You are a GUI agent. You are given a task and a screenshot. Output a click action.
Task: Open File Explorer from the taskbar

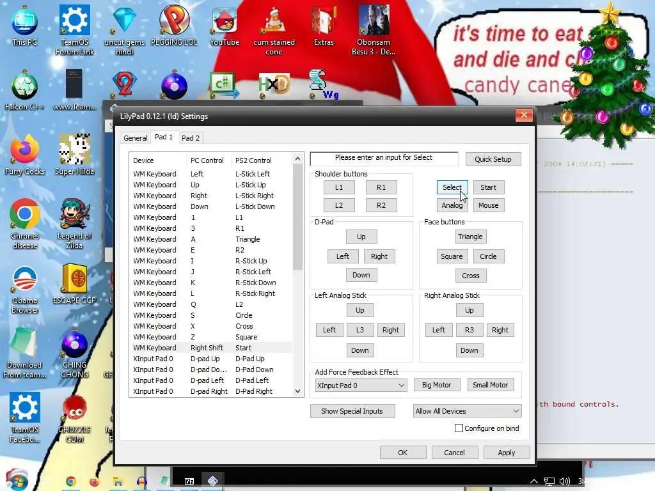click(118, 481)
